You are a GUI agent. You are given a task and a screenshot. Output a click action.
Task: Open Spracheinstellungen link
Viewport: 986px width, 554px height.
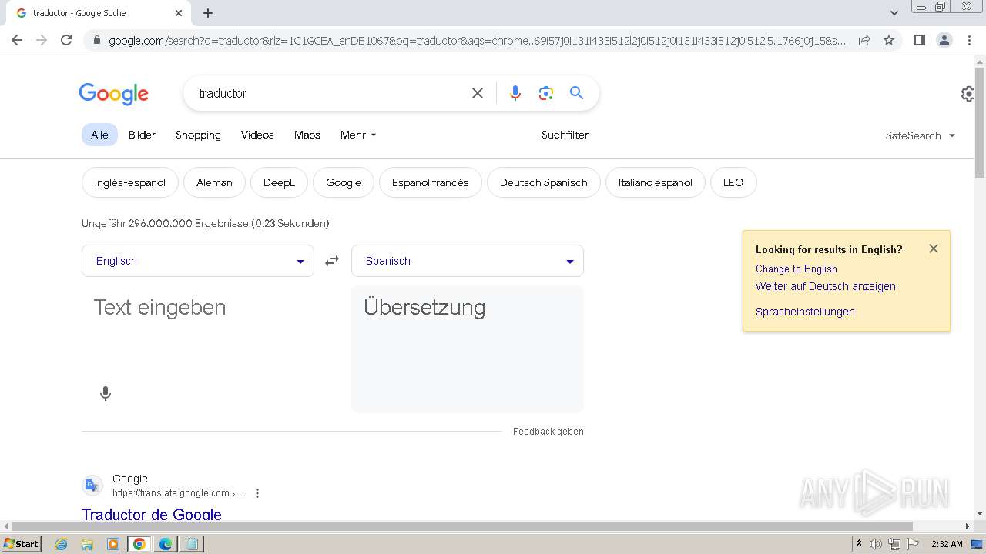[x=805, y=312]
